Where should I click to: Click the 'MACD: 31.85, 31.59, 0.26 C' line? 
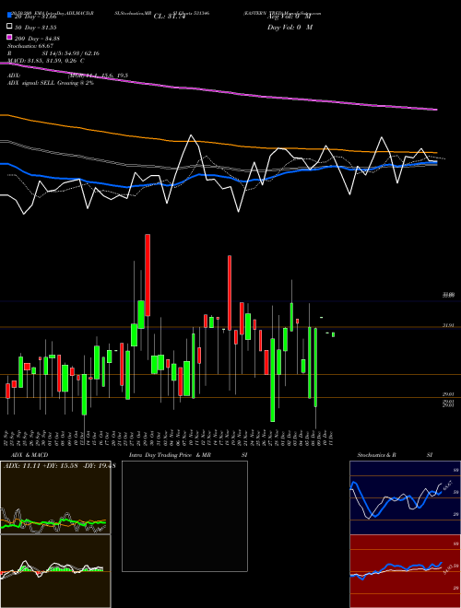pyautogui.click(x=46, y=61)
